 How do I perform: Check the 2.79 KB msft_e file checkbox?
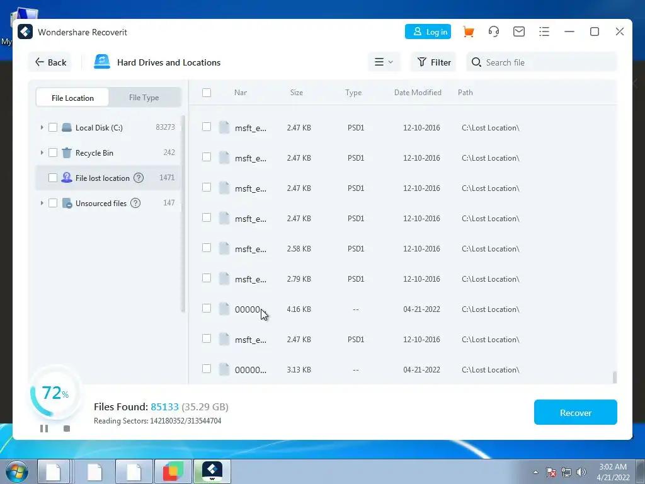pyautogui.click(x=207, y=278)
